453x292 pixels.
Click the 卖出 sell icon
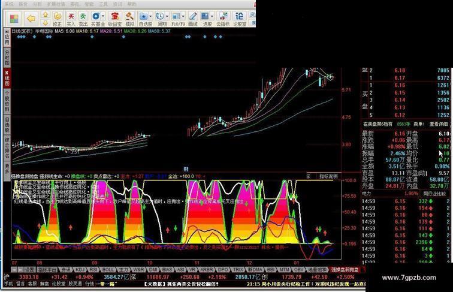(x=83, y=19)
